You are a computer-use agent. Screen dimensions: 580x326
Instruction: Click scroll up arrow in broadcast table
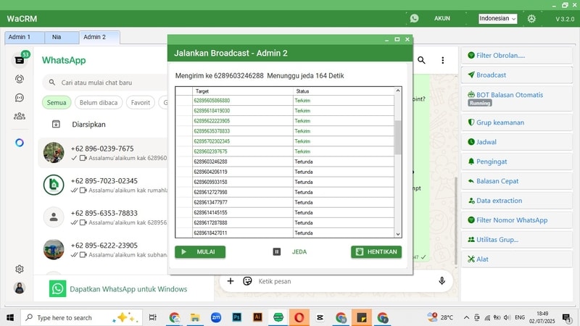click(x=398, y=91)
